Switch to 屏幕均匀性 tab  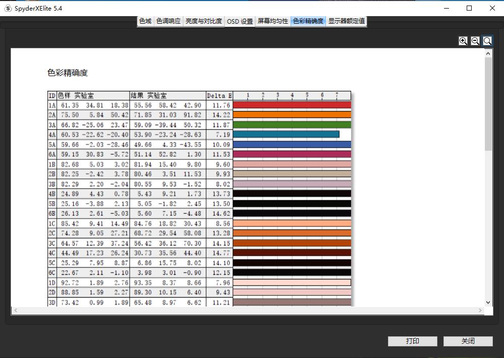pyautogui.click(x=273, y=21)
